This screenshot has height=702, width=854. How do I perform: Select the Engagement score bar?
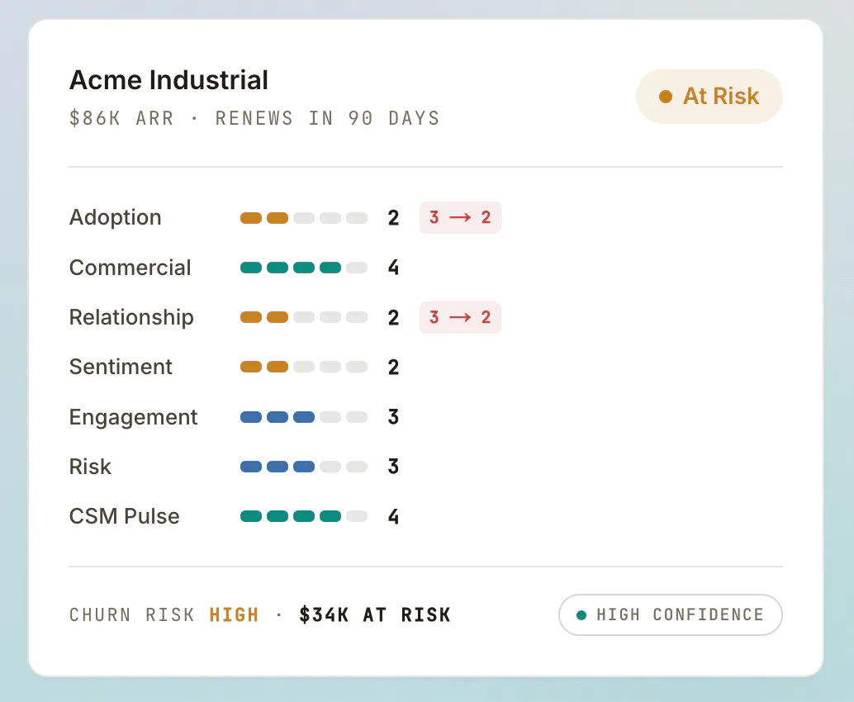pos(304,417)
